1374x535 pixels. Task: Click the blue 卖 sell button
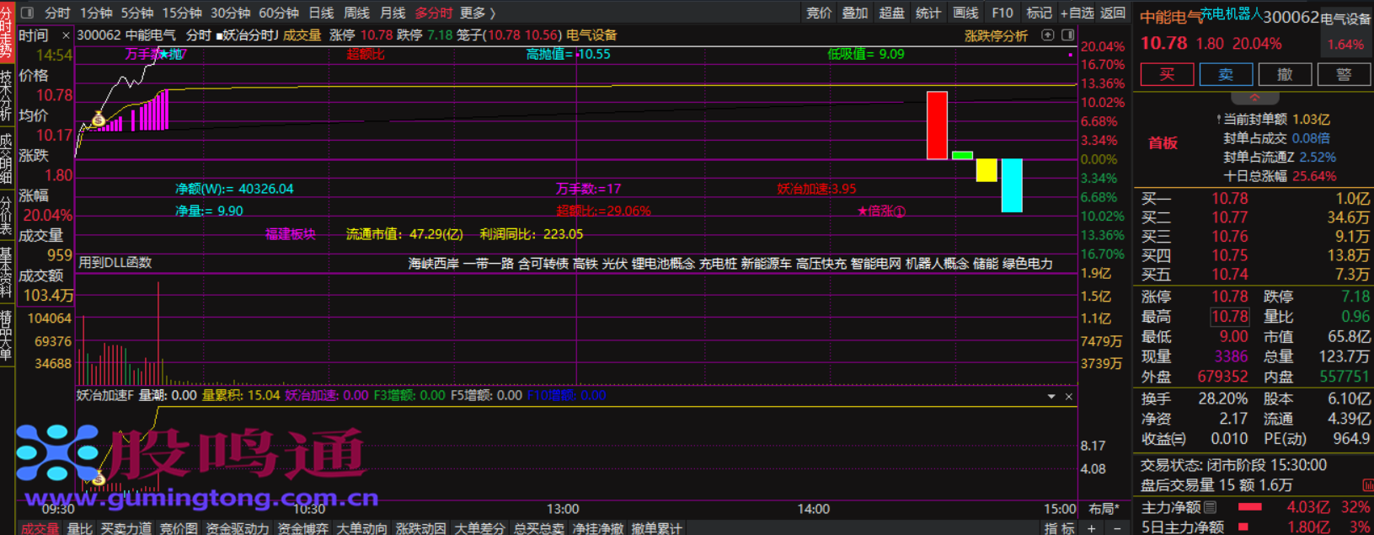(x=1225, y=74)
